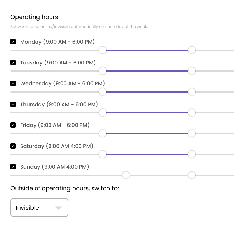Toggle the Wednesday checkbox
This screenshot has width=243, height=228.
(x=13, y=83)
